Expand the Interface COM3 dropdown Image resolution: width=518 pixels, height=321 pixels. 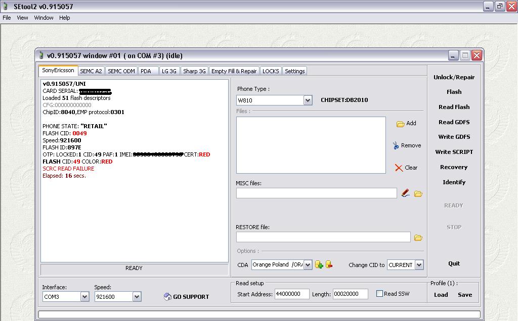(x=84, y=297)
